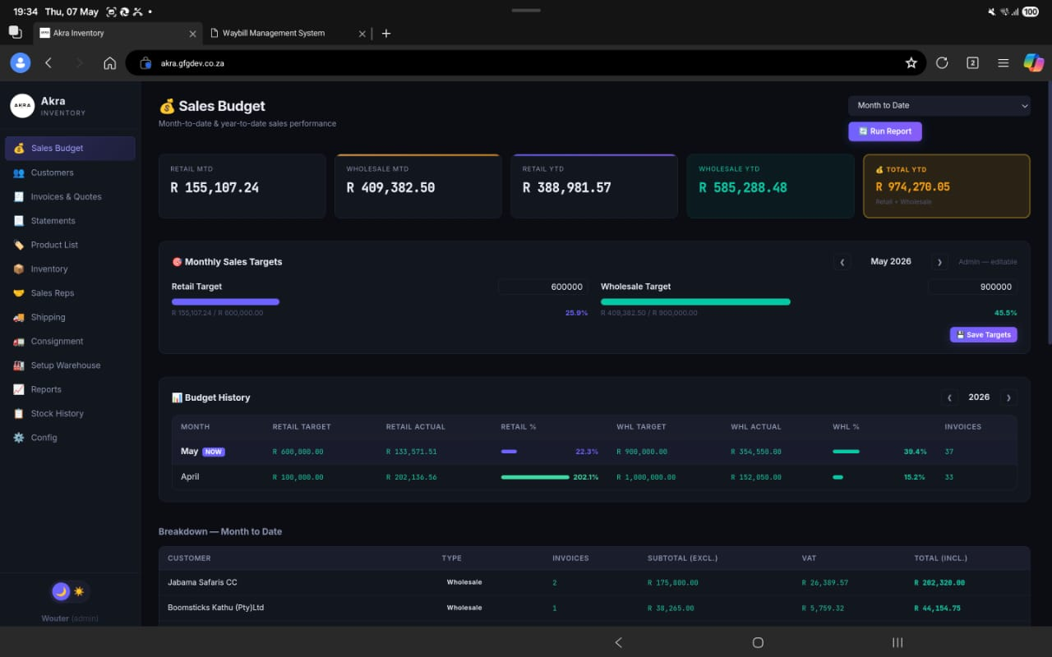Screen dimensions: 1052x657
Task: Open Sales Budget menu item
Action: pyautogui.click(x=70, y=149)
